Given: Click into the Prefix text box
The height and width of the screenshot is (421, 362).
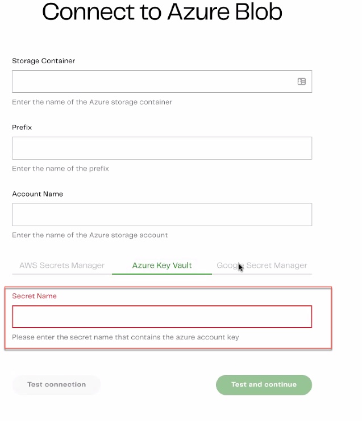Looking at the screenshot, I should [x=162, y=148].
